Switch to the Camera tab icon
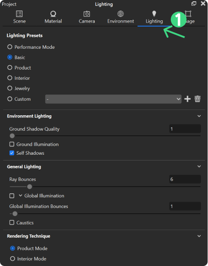This screenshot has width=208, height=266. tap(87, 14)
